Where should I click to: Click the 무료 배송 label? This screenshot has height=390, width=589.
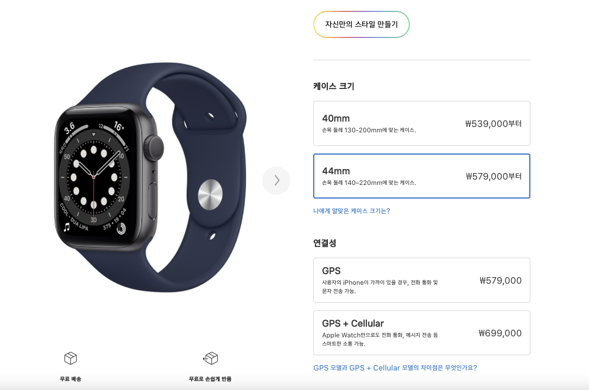point(71,379)
